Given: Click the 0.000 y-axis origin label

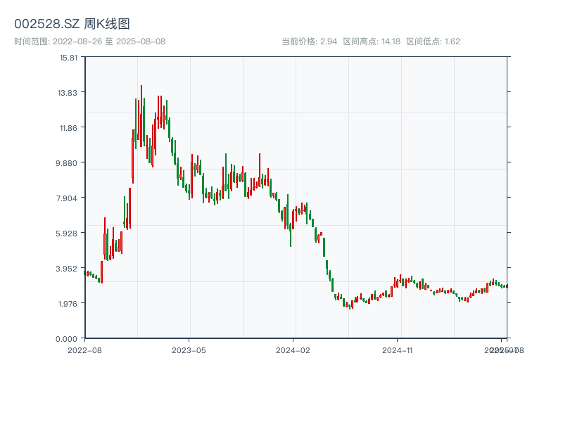Looking at the screenshot, I should coord(68,339).
